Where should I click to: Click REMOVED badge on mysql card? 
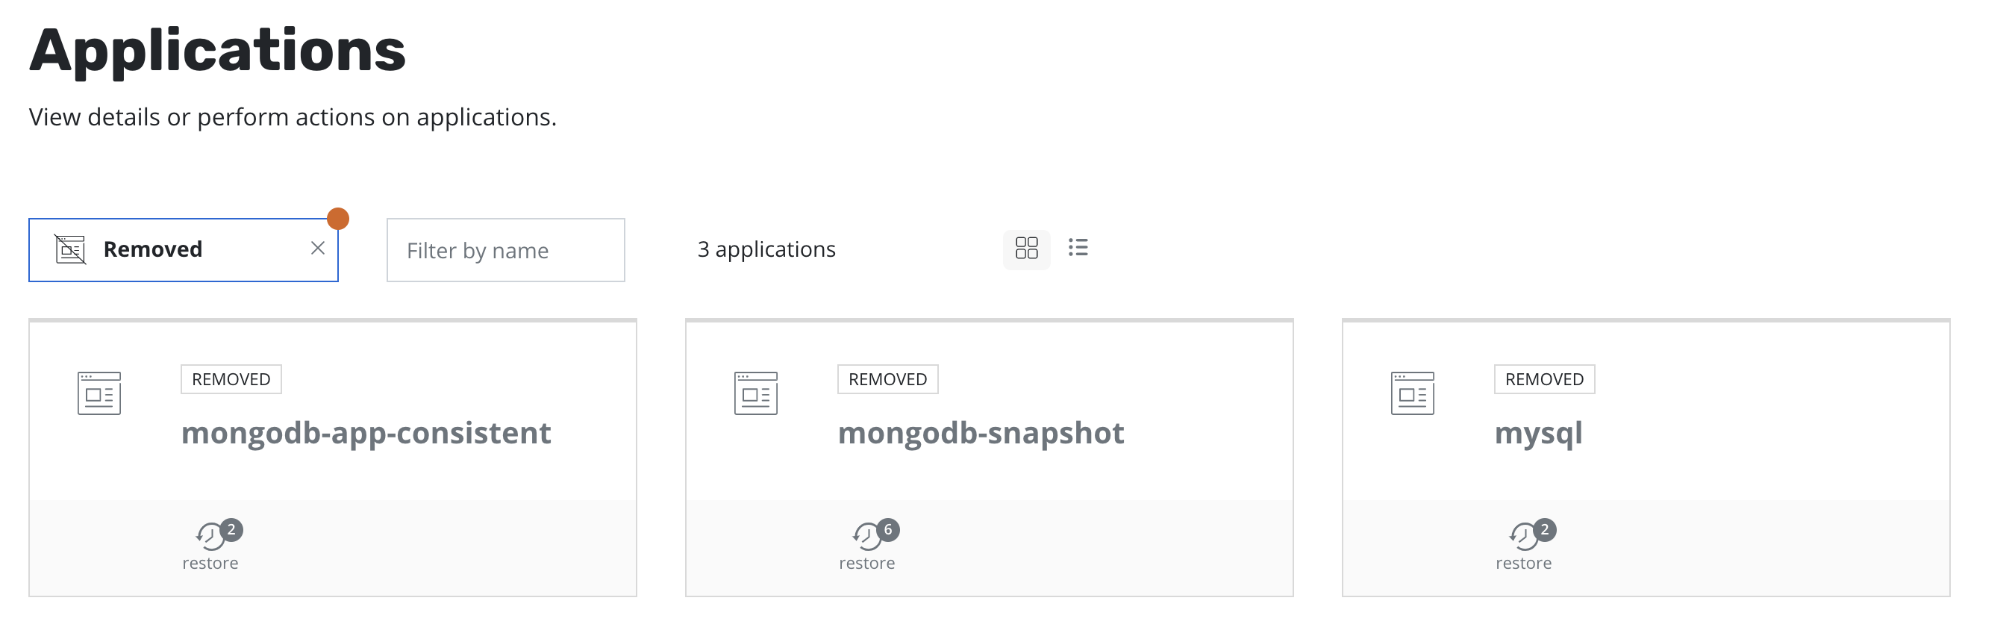[1543, 380]
